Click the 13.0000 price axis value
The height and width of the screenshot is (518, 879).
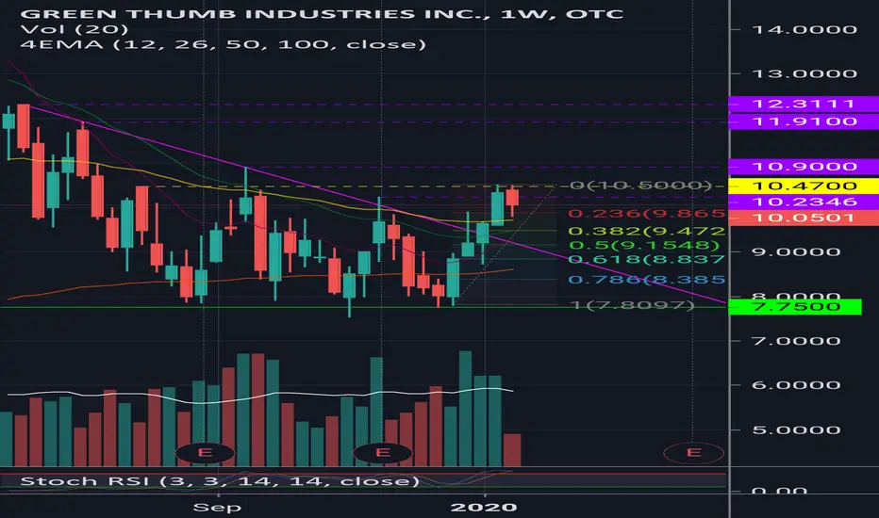click(x=804, y=73)
